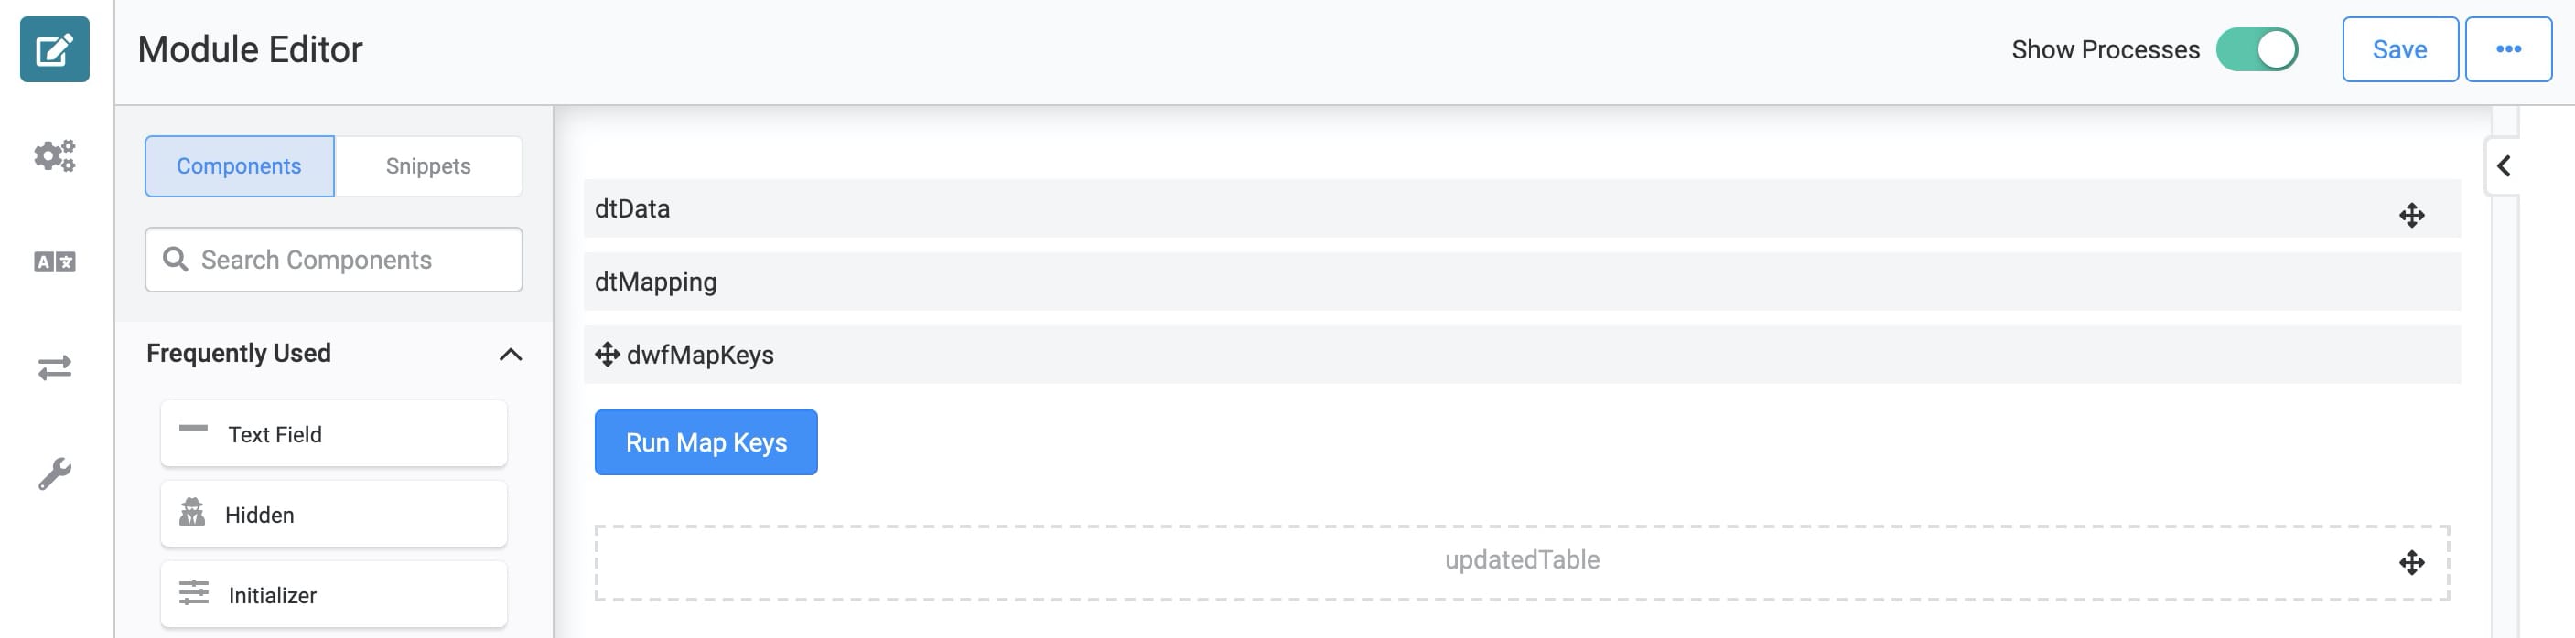
Task: Switch to the Snippets tab
Action: click(x=428, y=165)
